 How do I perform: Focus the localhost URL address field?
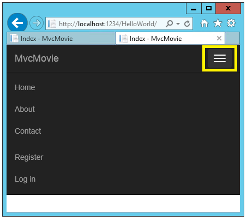pyautogui.click(x=108, y=24)
